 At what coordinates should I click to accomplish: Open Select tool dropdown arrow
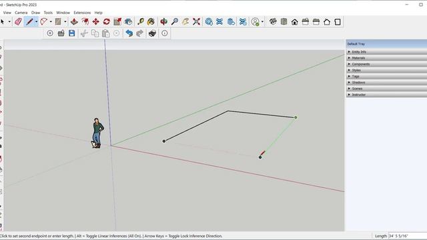click(9, 21)
